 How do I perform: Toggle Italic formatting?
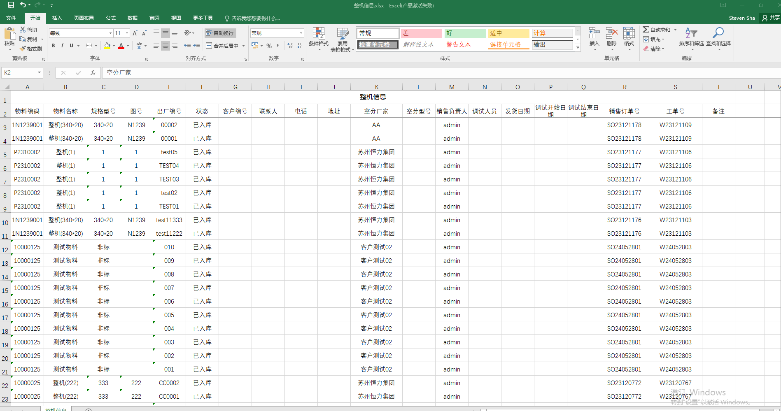point(62,46)
